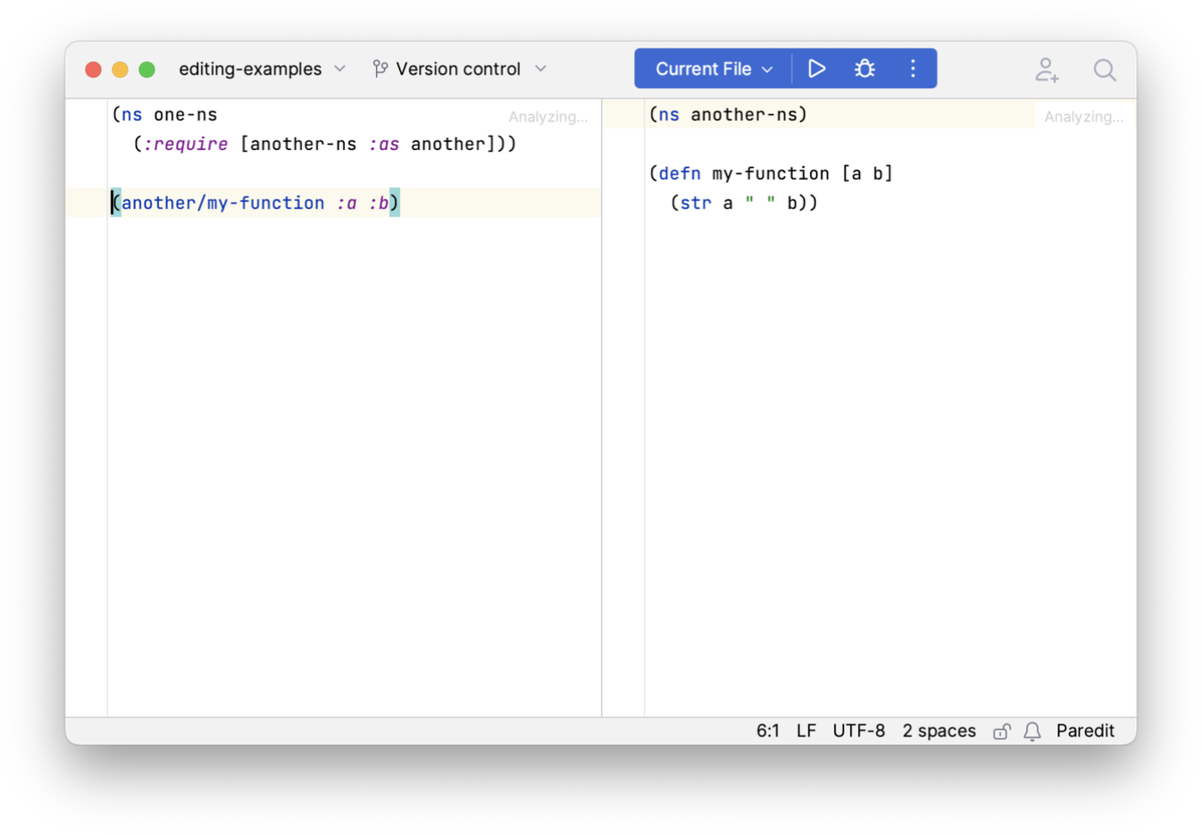Click the str function call
The height and width of the screenshot is (835, 1202).
[x=697, y=203]
